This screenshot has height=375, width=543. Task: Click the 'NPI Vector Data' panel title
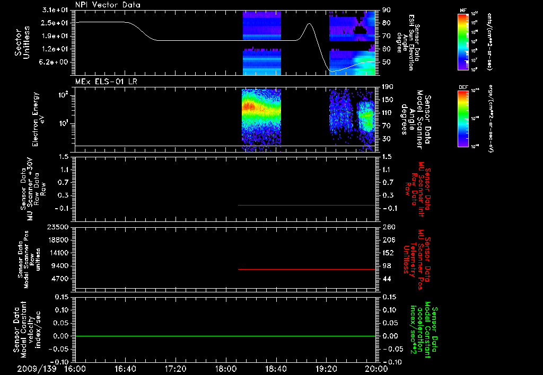coord(108,5)
